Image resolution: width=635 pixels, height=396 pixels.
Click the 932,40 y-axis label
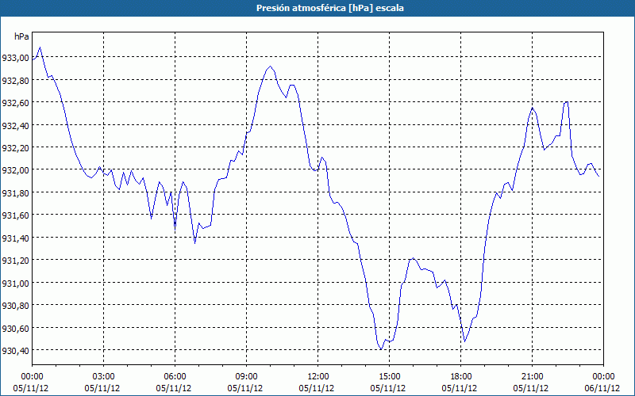point(15,126)
